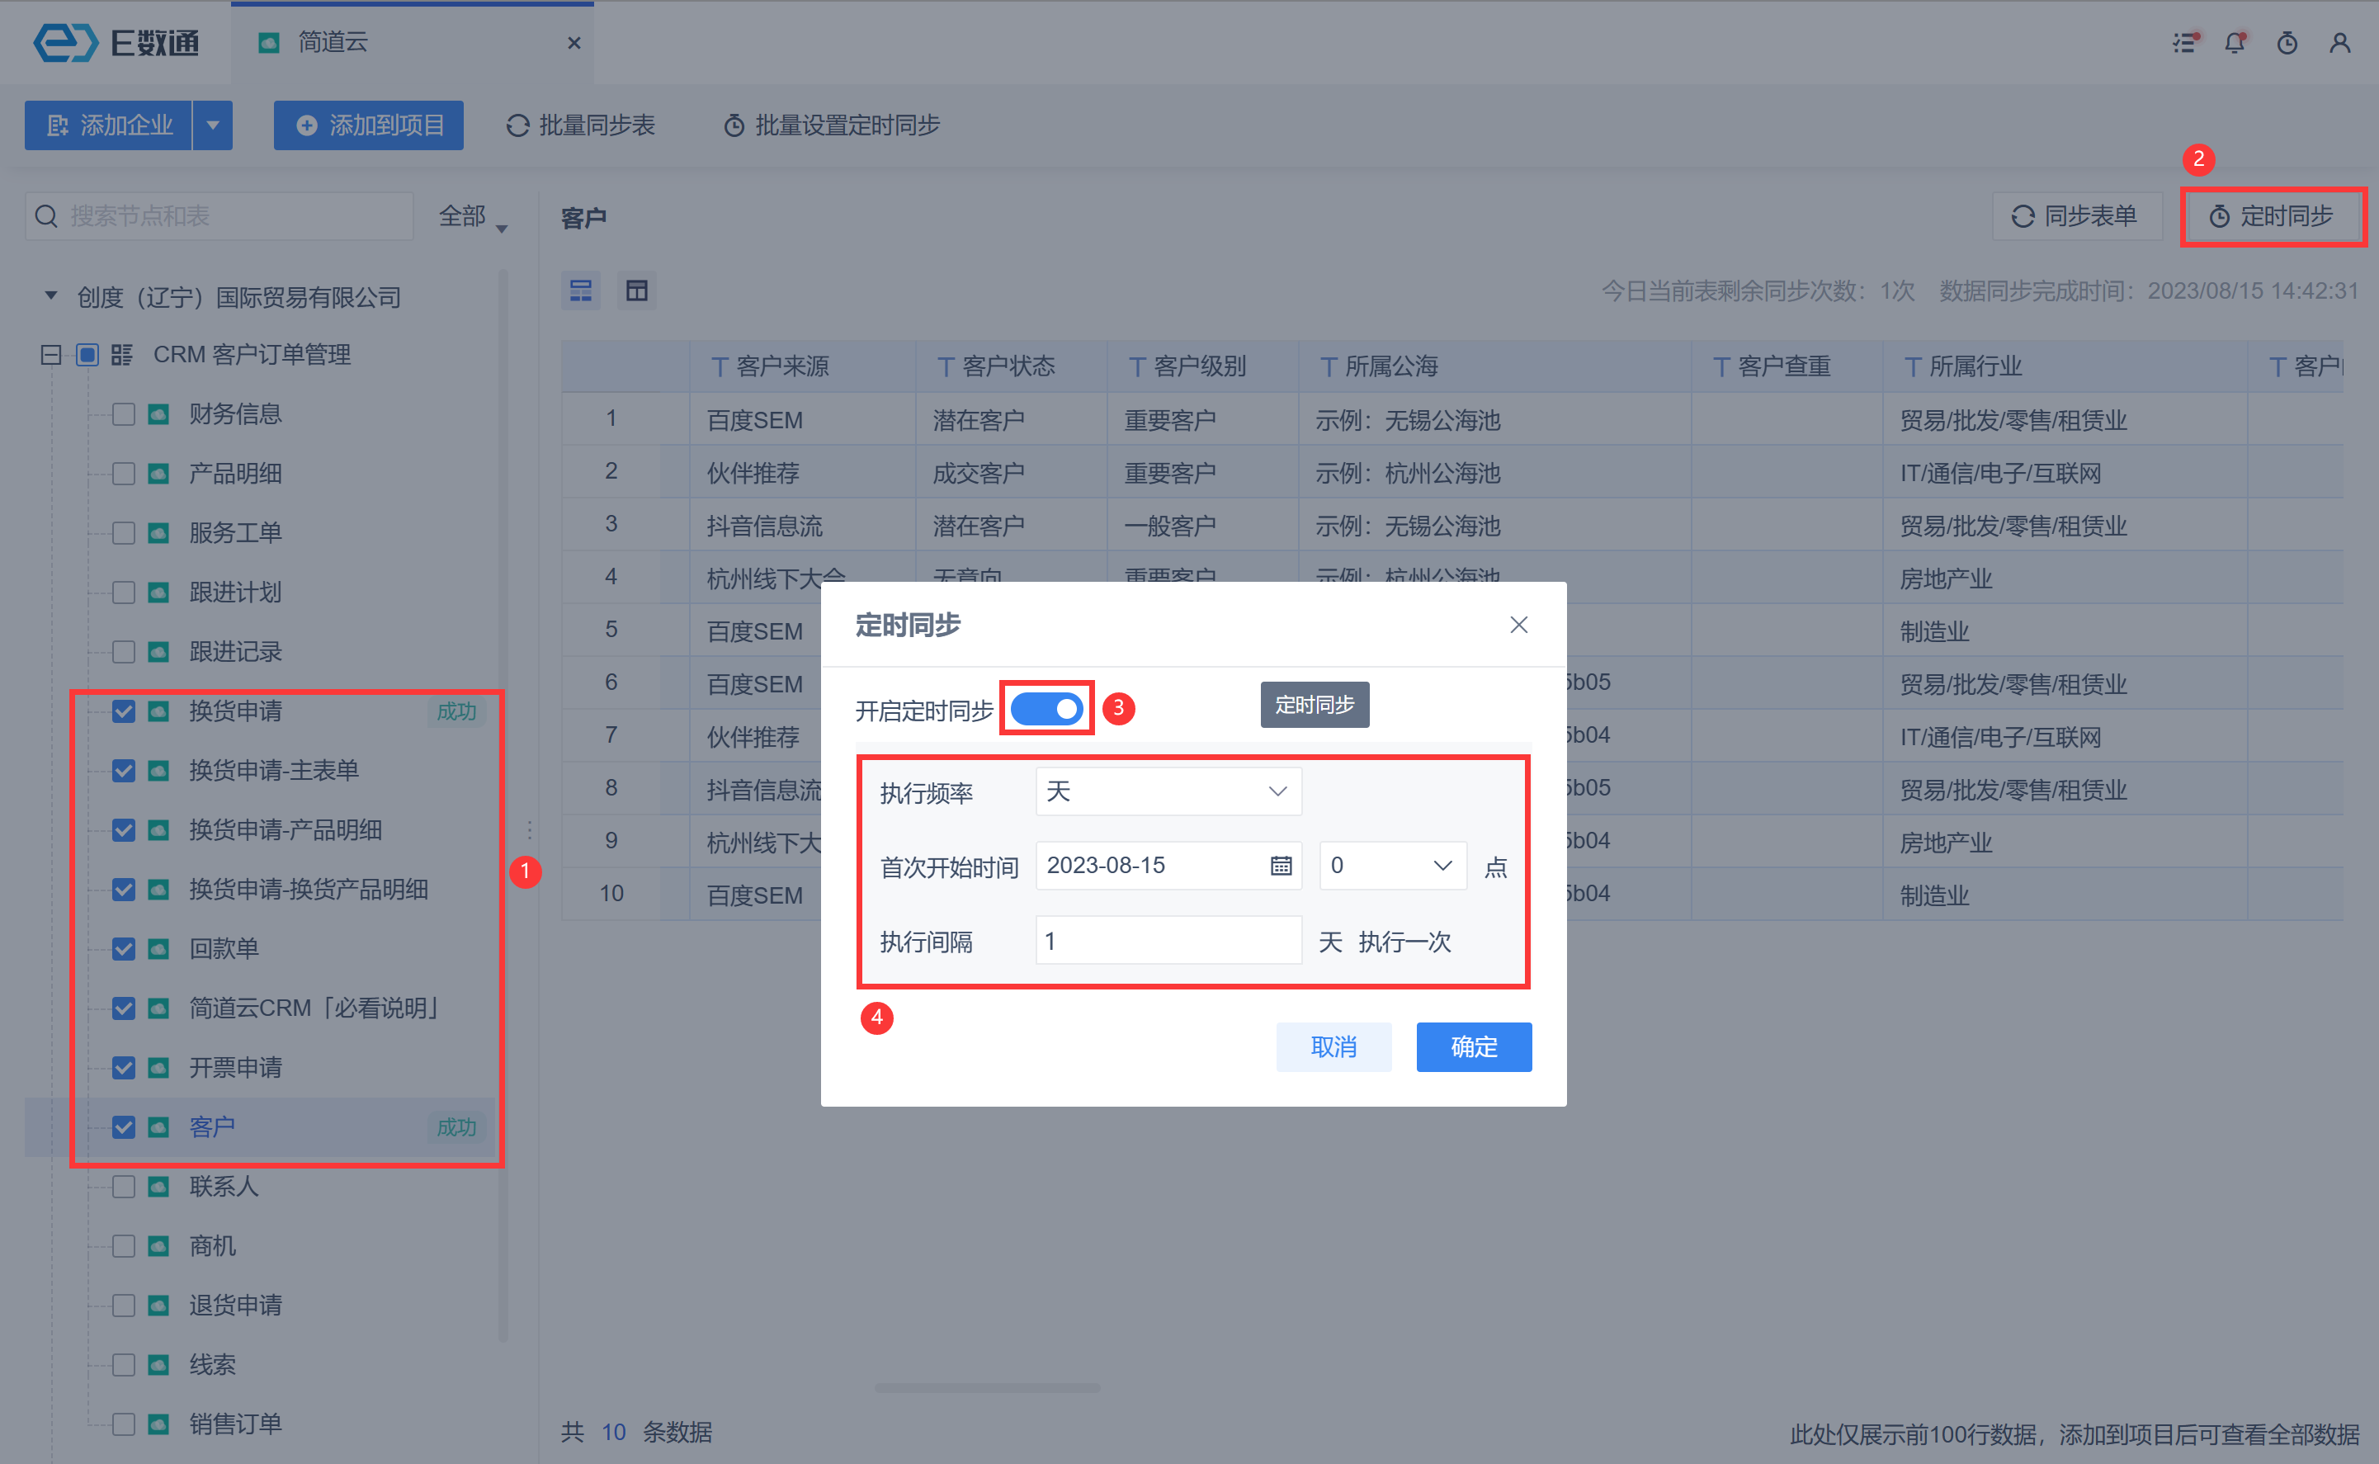Close the 定时同步 dialog with X
The height and width of the screenshot is (1464, 2379).
[x=1518, y=626]
